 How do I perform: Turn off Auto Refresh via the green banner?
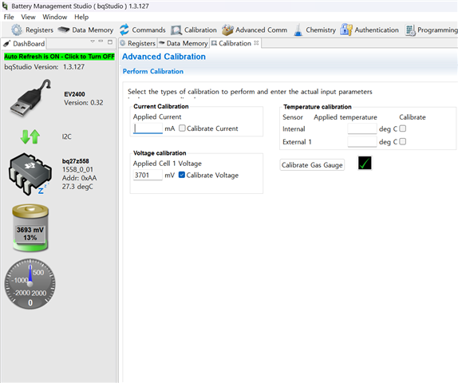click(59, 57)
